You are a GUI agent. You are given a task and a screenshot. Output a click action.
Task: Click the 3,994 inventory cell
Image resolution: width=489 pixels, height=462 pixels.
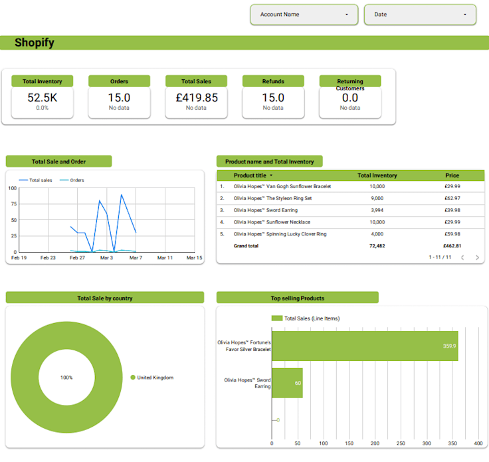point(377,210)
